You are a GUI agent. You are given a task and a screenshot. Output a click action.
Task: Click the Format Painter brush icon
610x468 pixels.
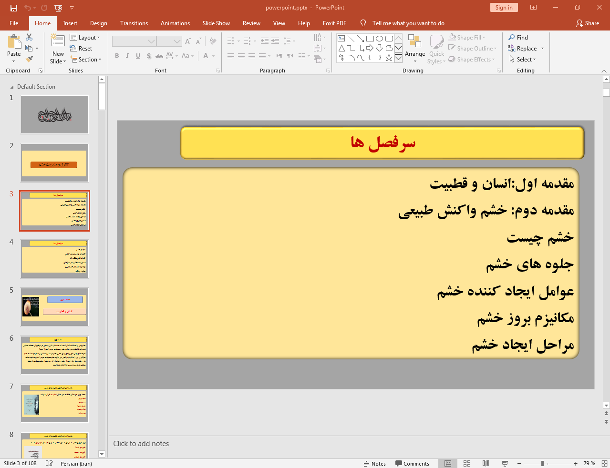29,59
